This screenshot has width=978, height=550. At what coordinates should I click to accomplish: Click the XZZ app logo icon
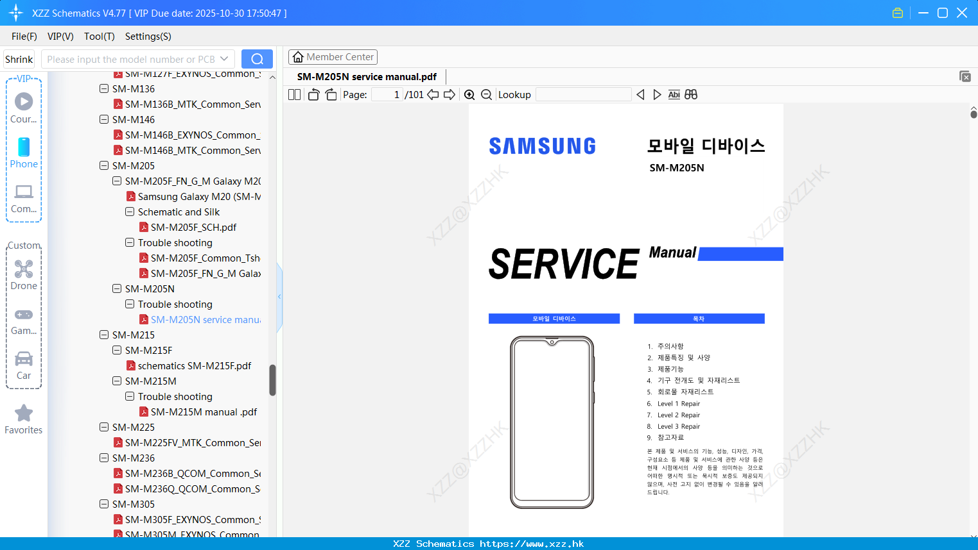click(16, 13)
